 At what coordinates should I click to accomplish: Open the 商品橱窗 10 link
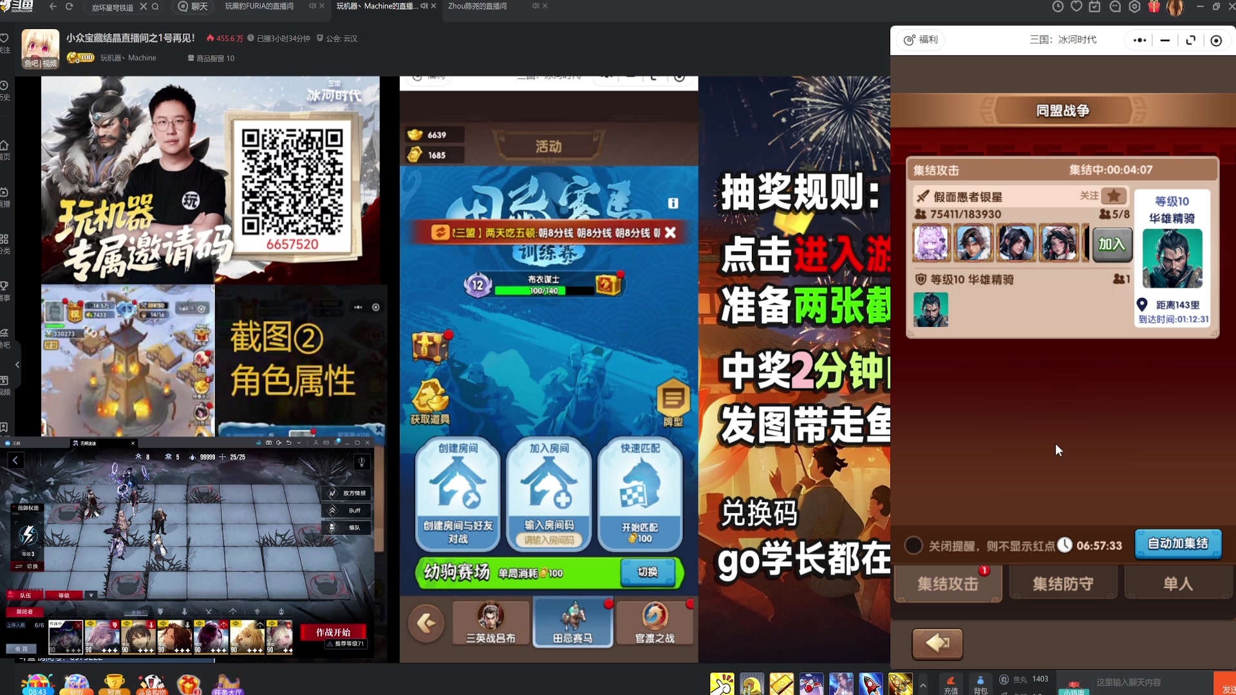[x=211, y=58]
